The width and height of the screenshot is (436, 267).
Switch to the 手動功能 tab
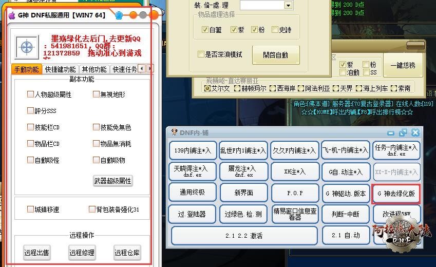pyautogui.click(x=26, y=69)
